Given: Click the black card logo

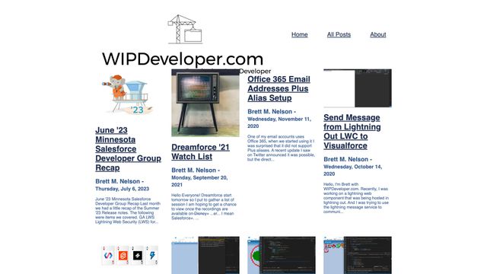Looking at the screenshot, I should (137, 256).
